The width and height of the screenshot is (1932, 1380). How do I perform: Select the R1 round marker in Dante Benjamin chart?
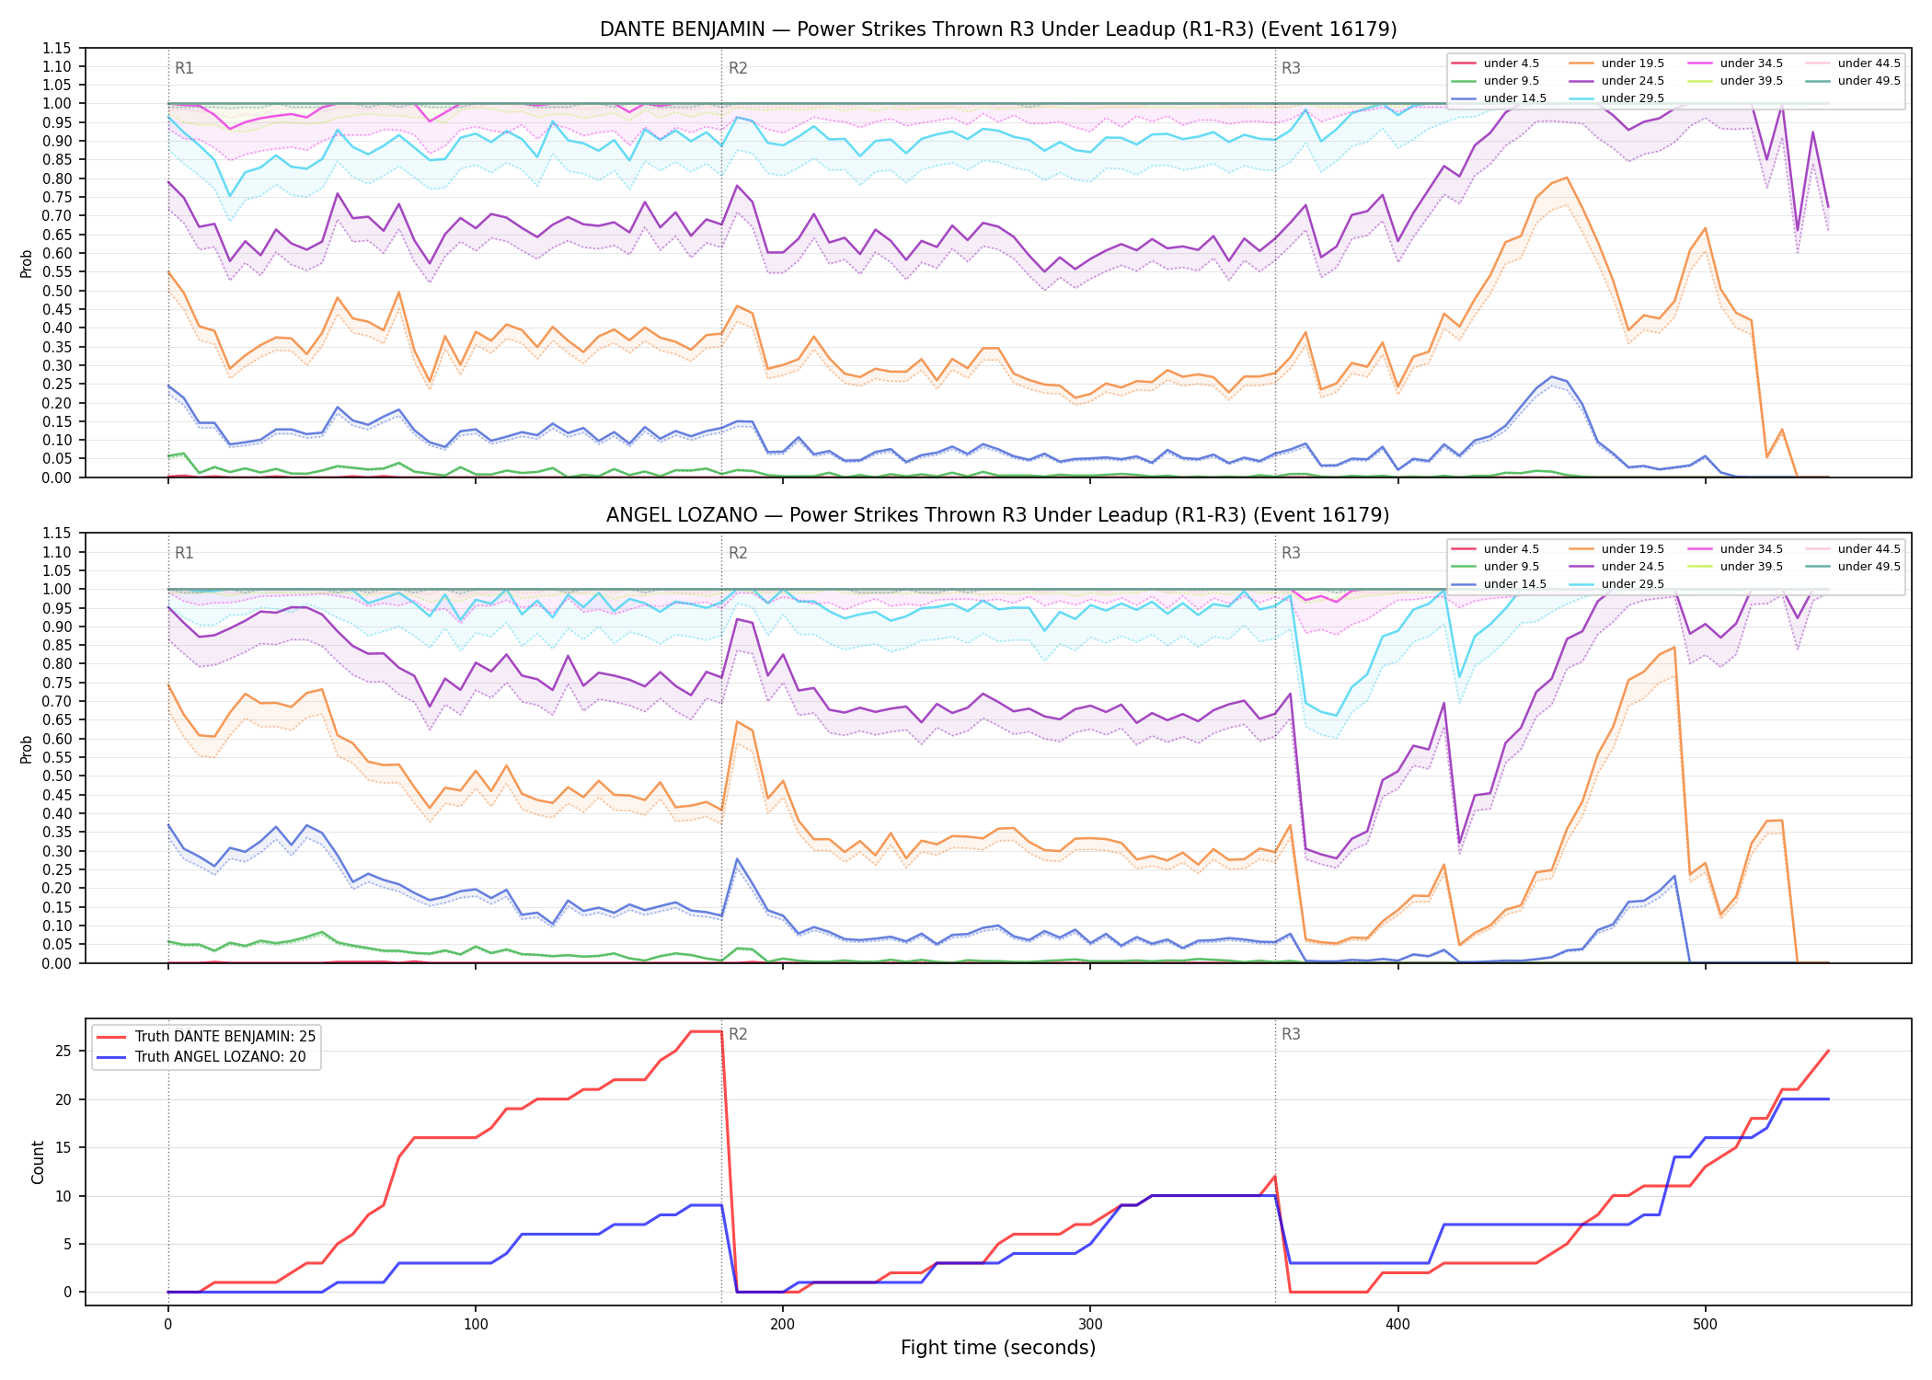(x=184, y=68)
